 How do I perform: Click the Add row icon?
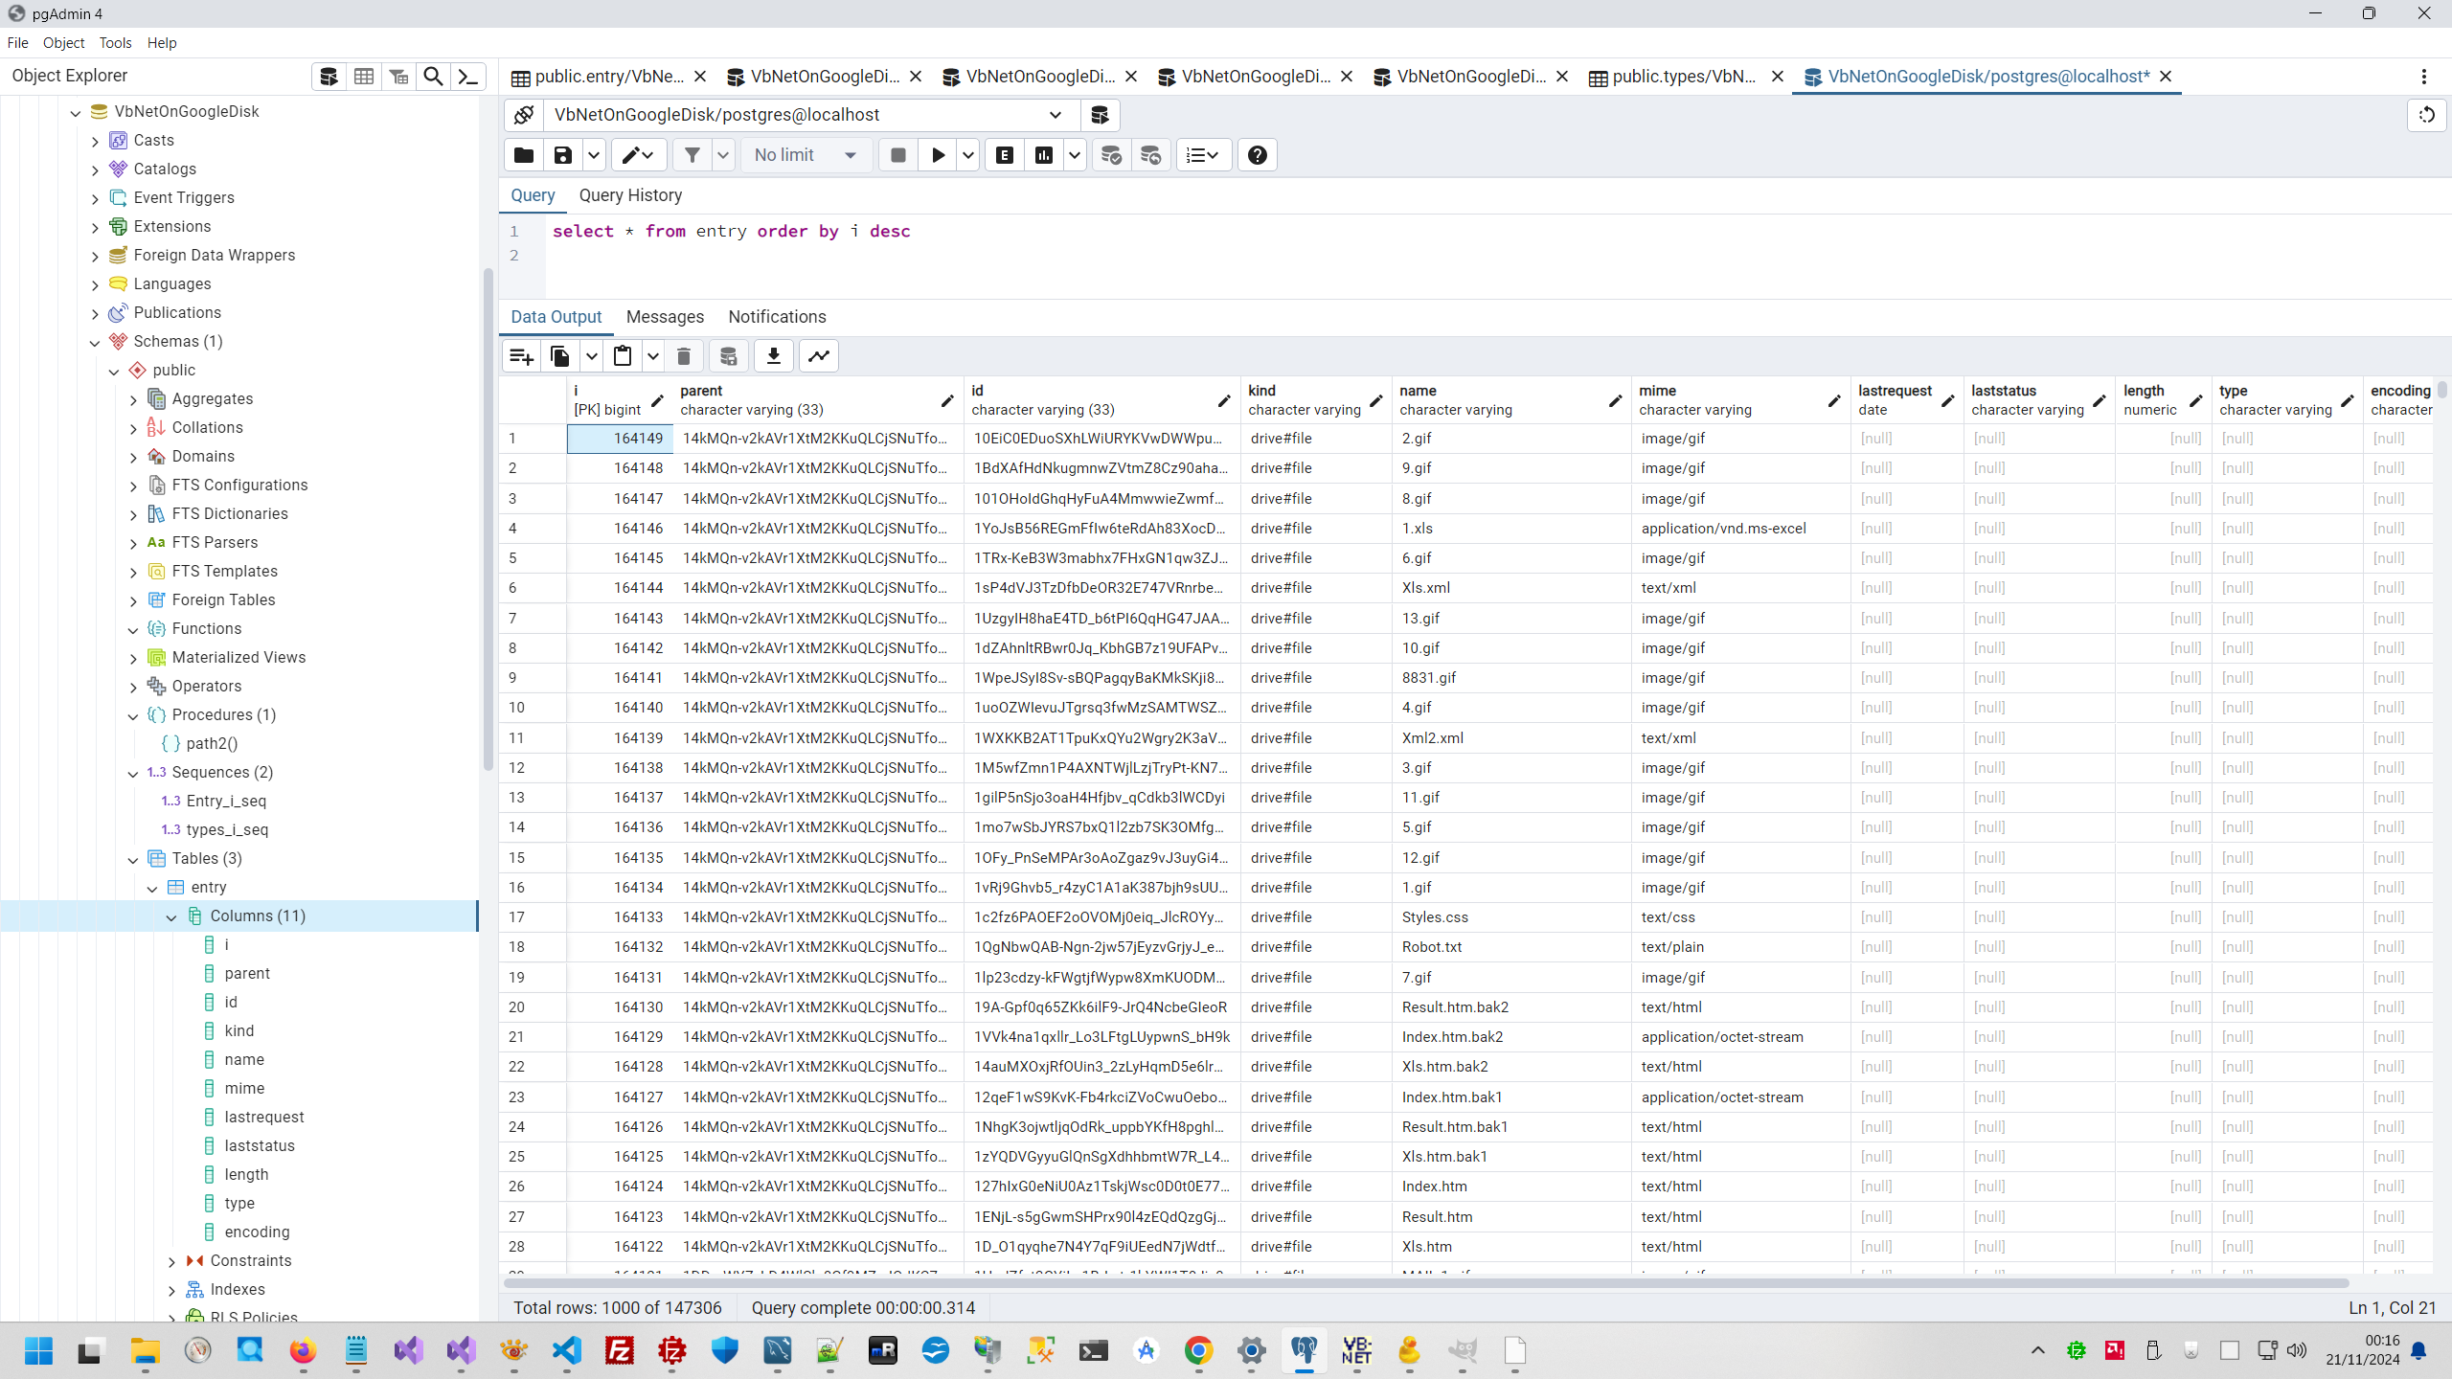point(522,356)
